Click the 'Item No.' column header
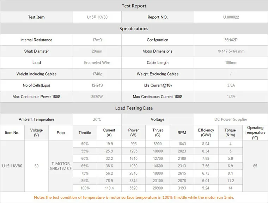This screenshot has width=268, height=203. point(12,133)
